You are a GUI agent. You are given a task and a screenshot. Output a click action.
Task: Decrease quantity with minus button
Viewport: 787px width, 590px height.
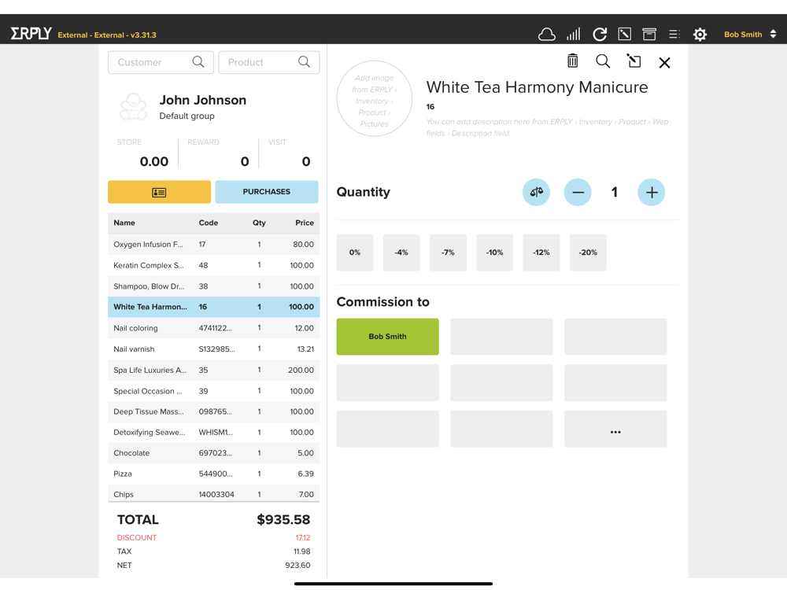pyautogui.click(x=578, y=192)
